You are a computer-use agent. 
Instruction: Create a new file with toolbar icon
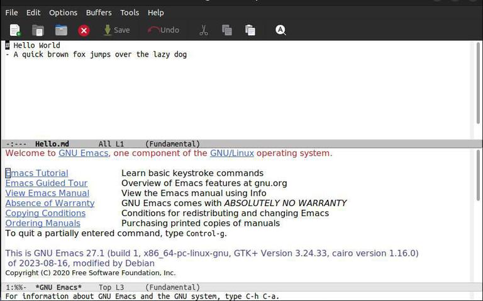(15, 30)
